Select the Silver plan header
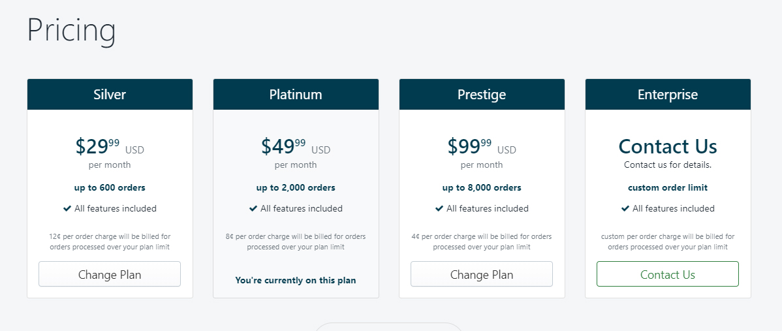Screen dimensions: 782x331 pyautogui.click(x=110, y=94)
